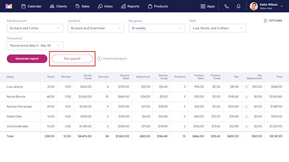Go to the Calendar menu
The height and width of the screenshot is (162, 289).
click(x=31, y=6)
